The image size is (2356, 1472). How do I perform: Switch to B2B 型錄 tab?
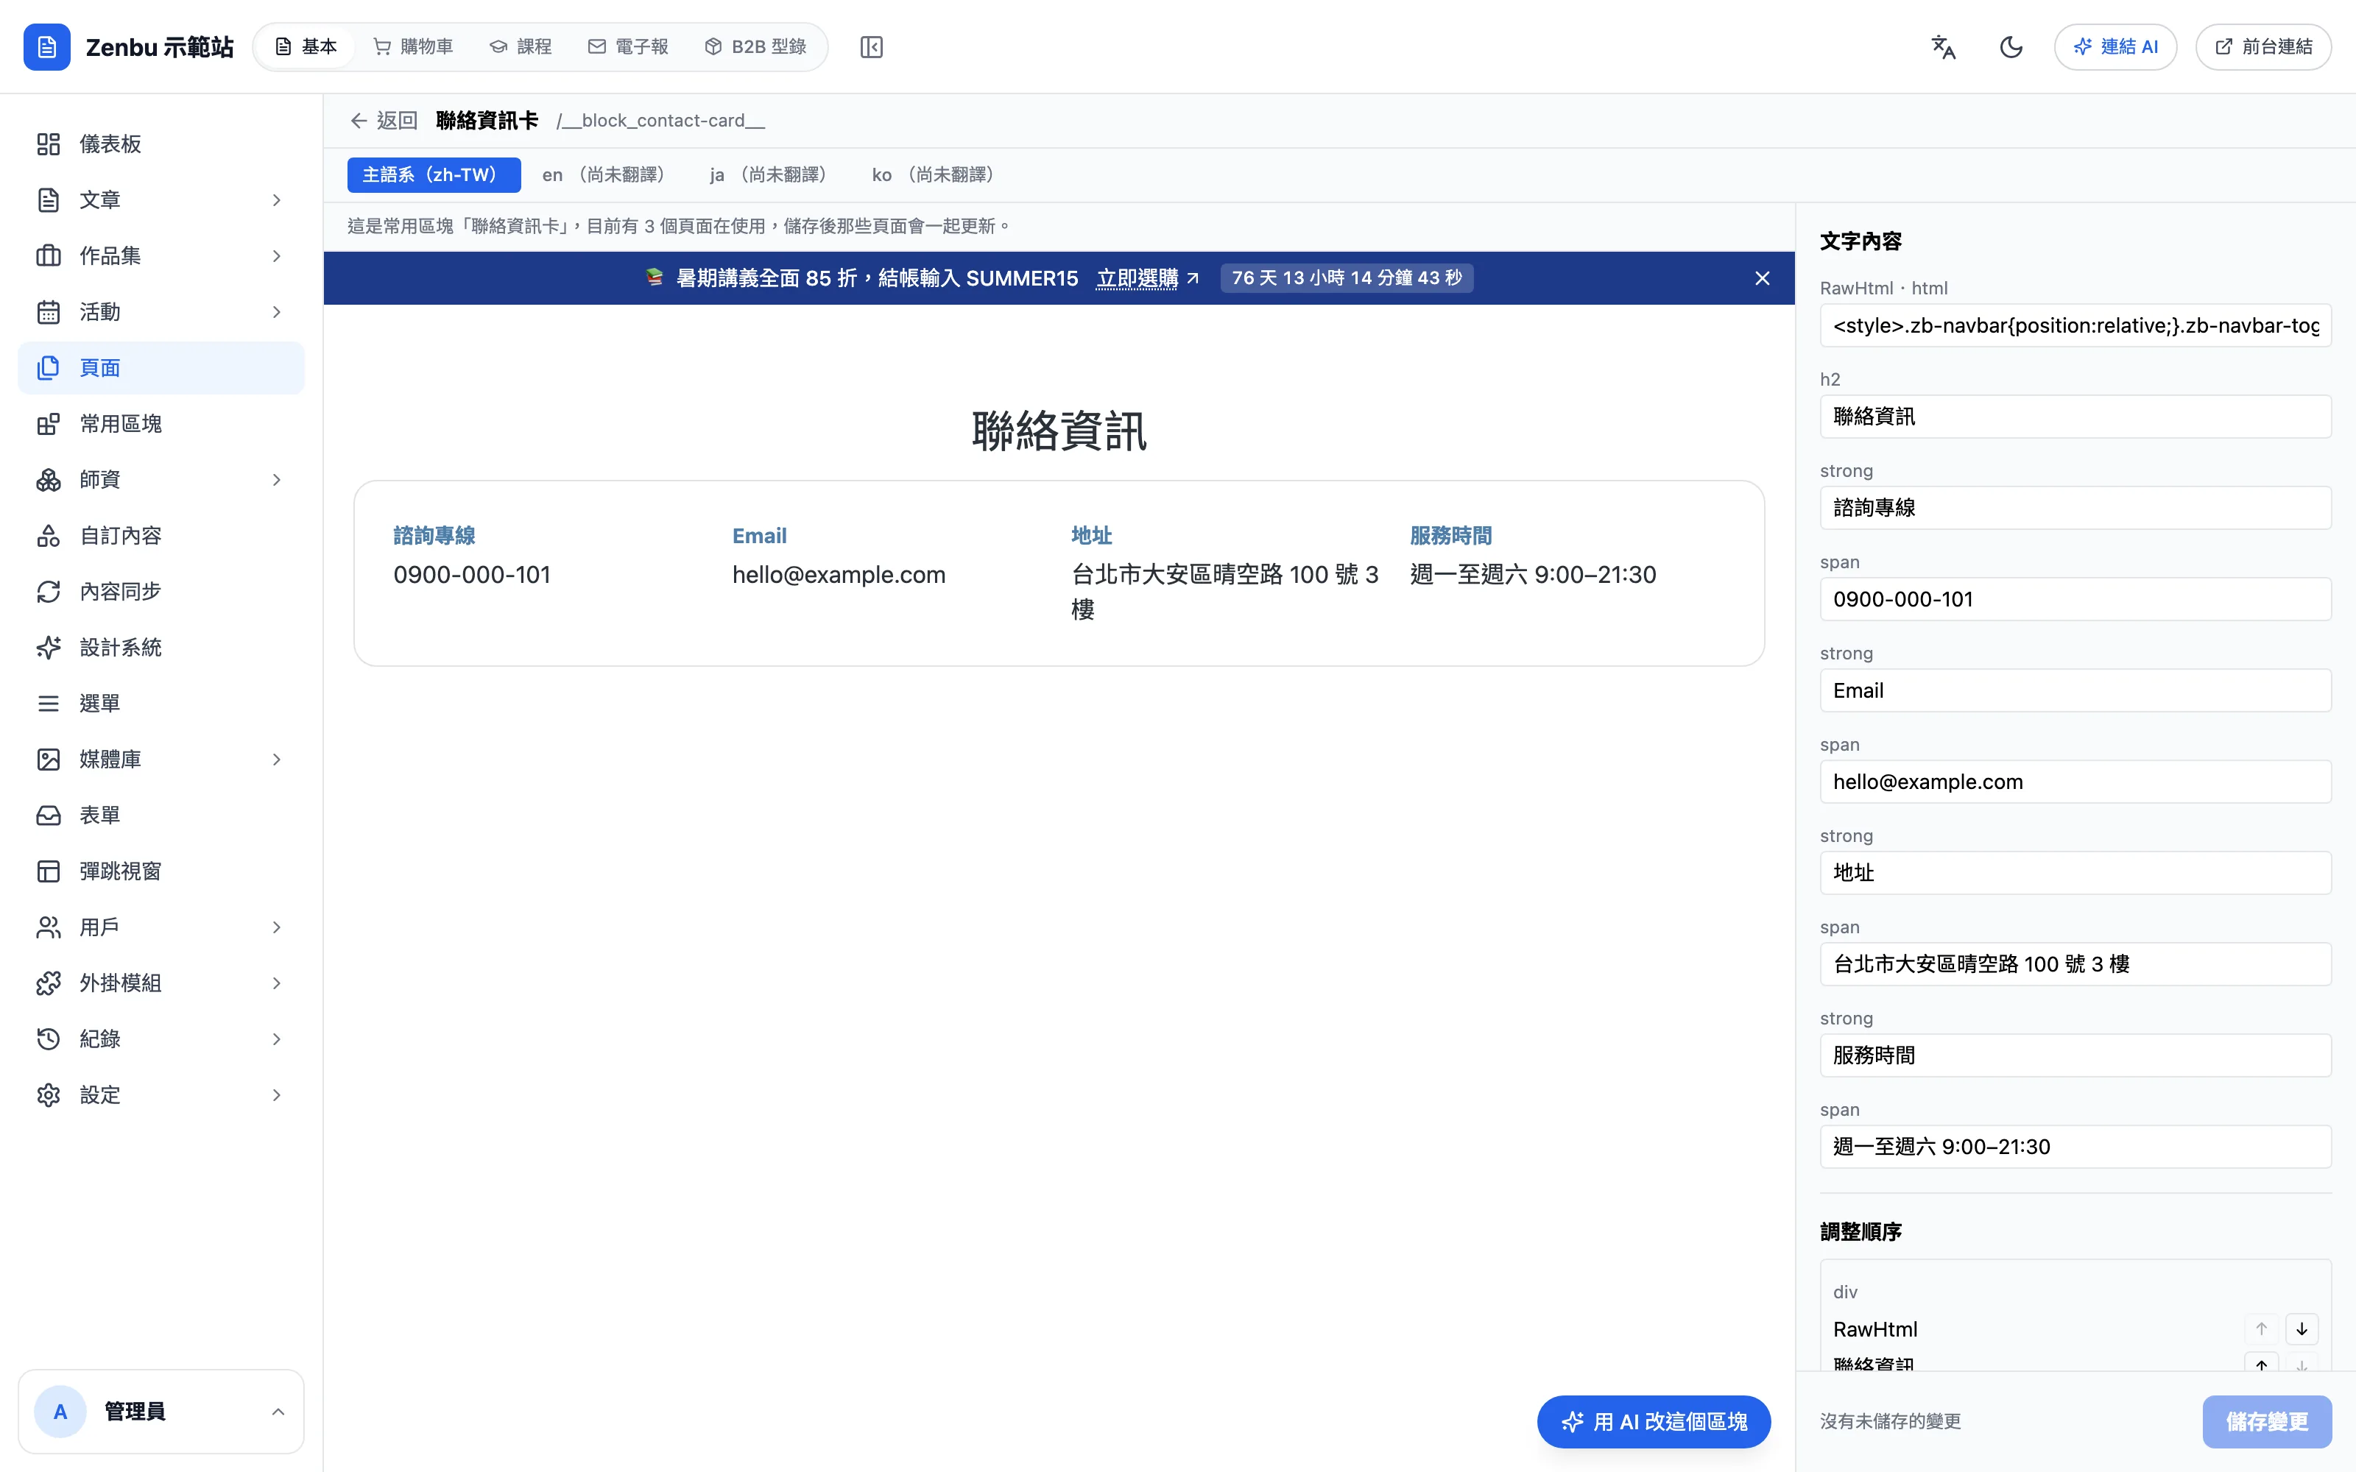pos(755,46)
